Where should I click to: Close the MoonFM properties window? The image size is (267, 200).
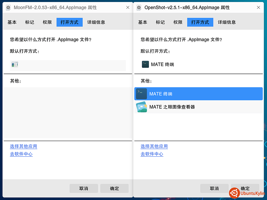(128, 8)
